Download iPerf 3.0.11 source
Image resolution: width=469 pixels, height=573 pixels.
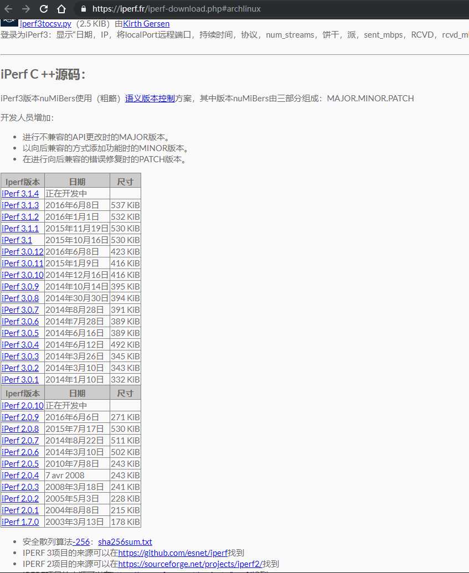coord(22,264)
